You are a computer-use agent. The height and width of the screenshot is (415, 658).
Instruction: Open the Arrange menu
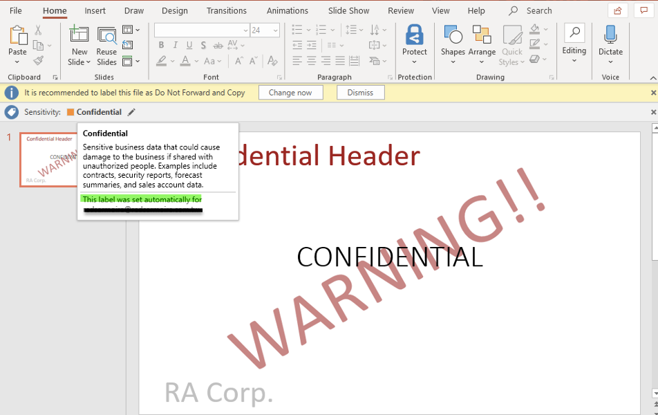[x=482, y=44]
